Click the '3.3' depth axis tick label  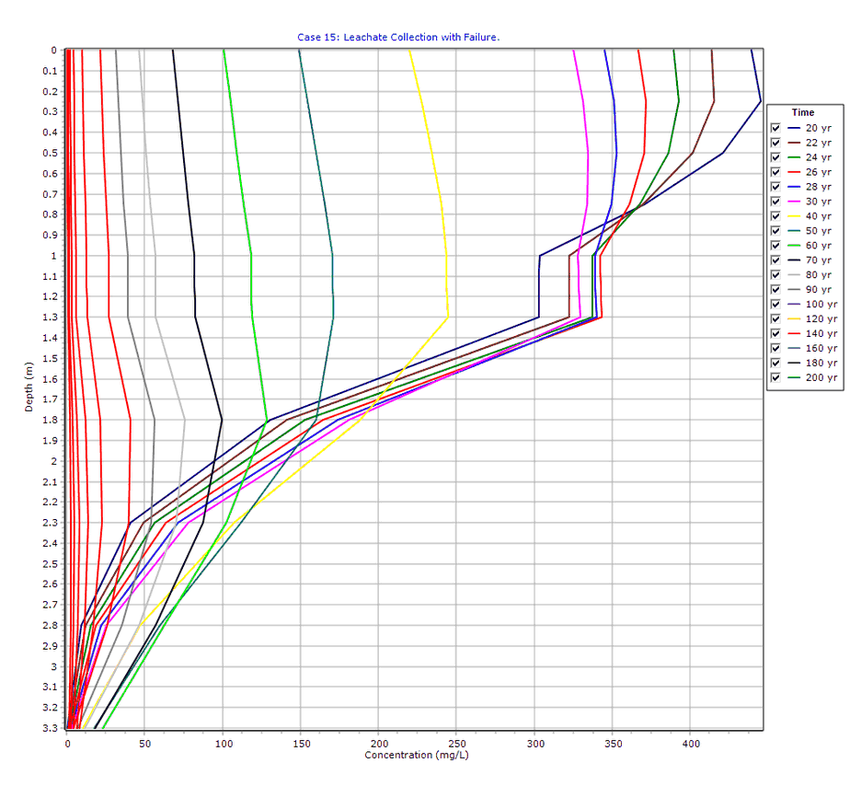pyautogui.click(x=50, y=728)
